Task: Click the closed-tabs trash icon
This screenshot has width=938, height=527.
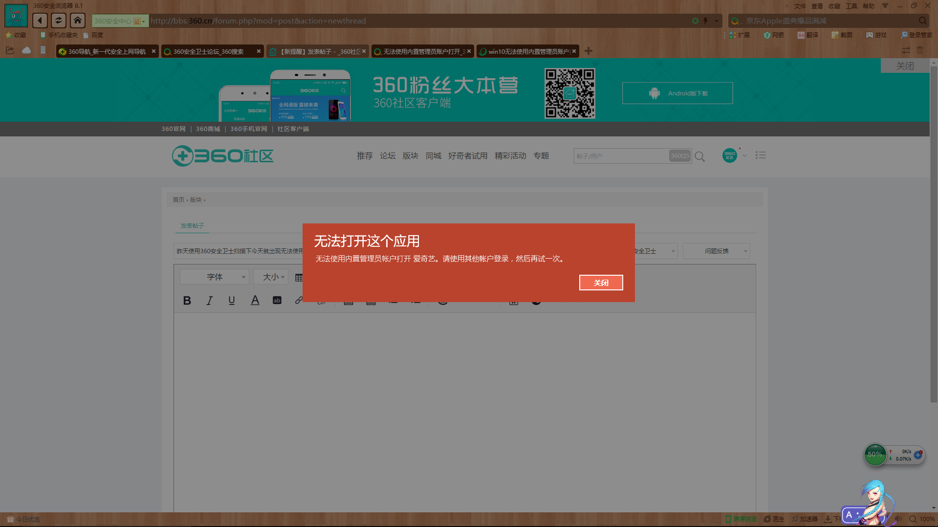Action: 920,50
